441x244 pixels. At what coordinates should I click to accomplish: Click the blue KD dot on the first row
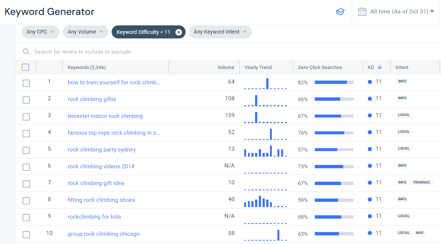[x=369, y=81]
